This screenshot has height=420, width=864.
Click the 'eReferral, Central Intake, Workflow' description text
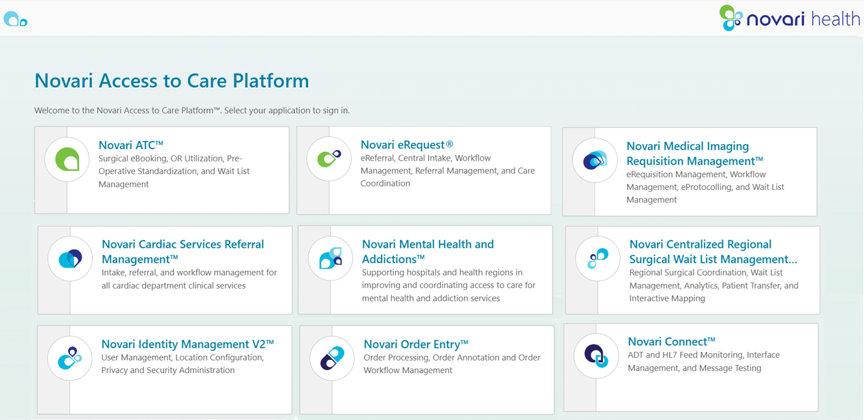448,170
